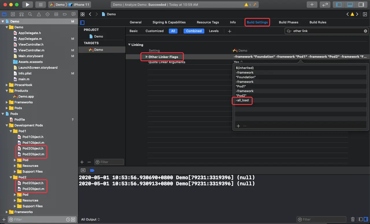Select the All settings filter
370x224 pixels.
pos(173,31)
